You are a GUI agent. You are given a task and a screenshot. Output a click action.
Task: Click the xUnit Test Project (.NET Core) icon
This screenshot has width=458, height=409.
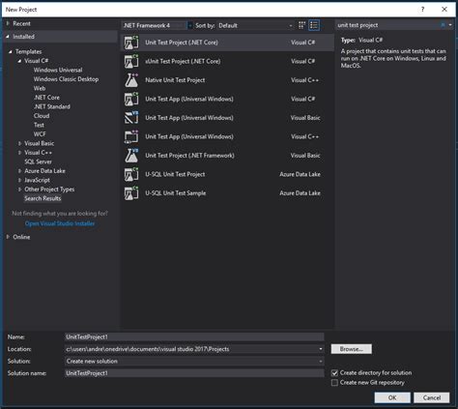coord(131,61)
